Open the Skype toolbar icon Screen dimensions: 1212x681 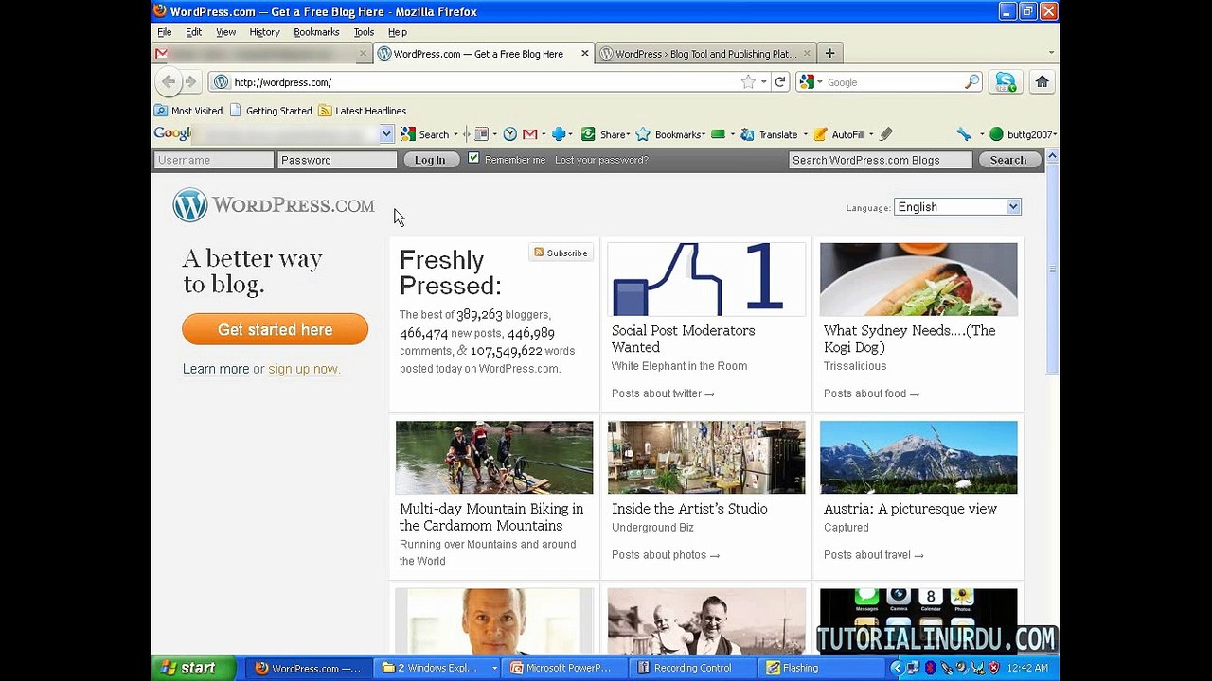point(1006,82)
